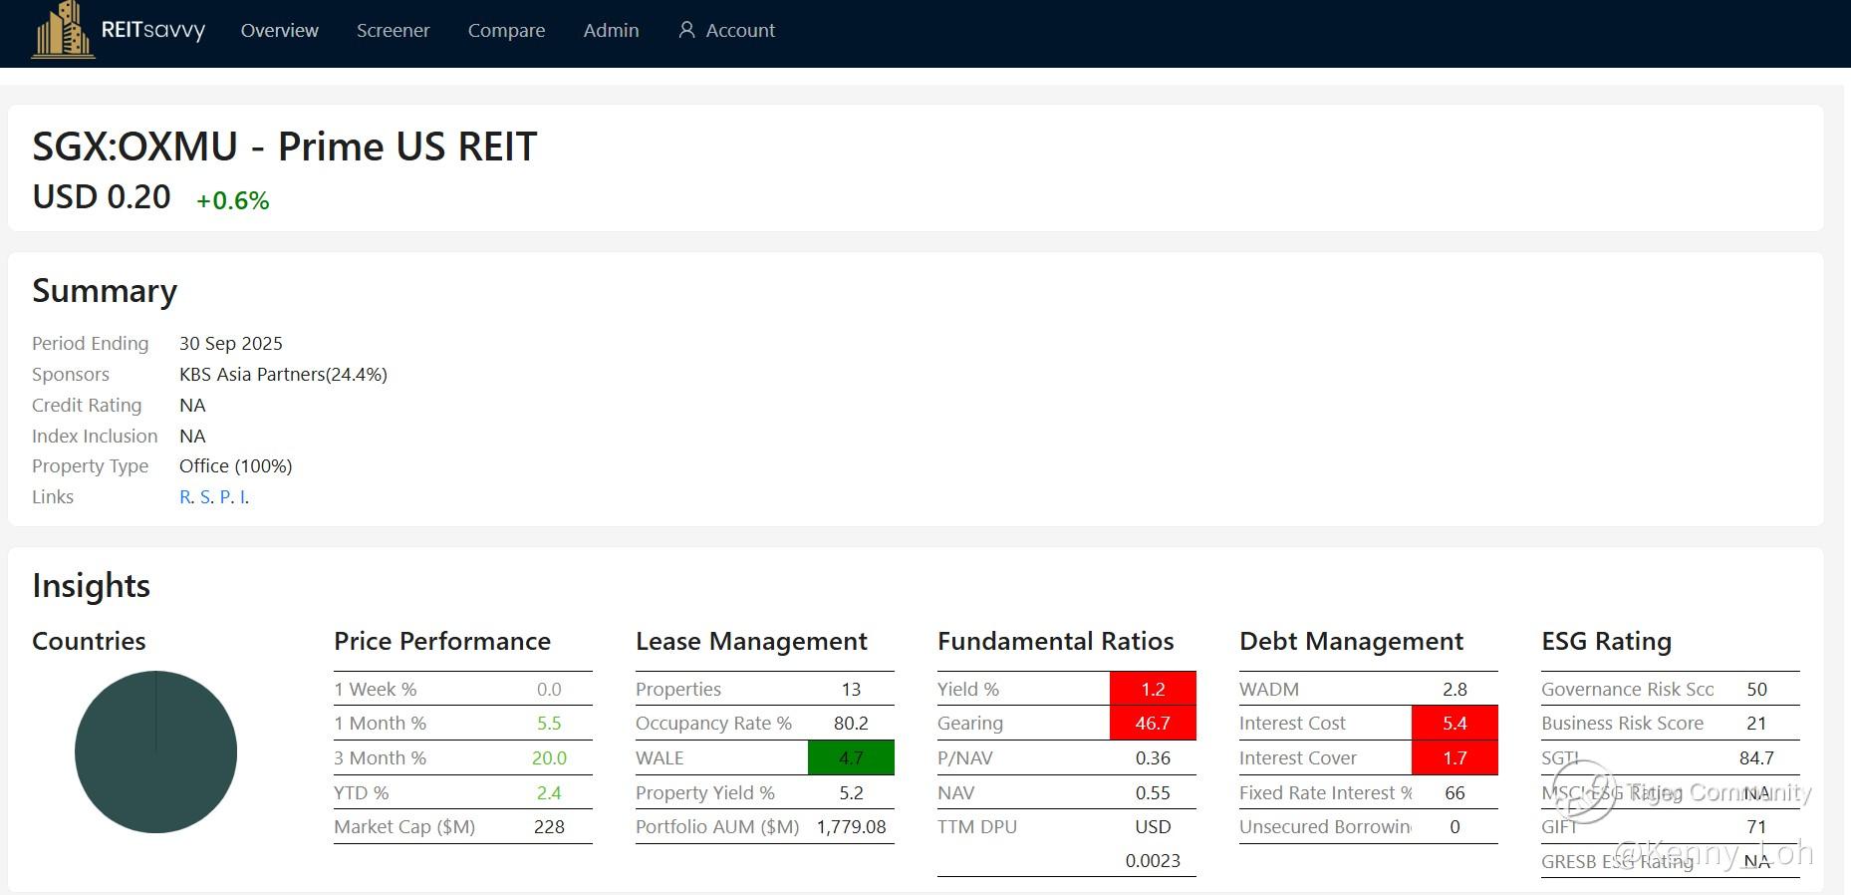Open the Compare page
The height and width of the screenshot is (895, 1851).
(x=506, y=31)
